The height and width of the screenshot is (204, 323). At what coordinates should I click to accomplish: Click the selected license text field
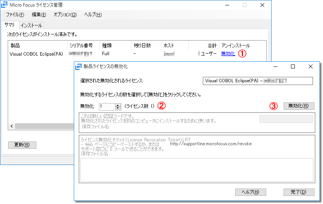click(x=258, y=81)
